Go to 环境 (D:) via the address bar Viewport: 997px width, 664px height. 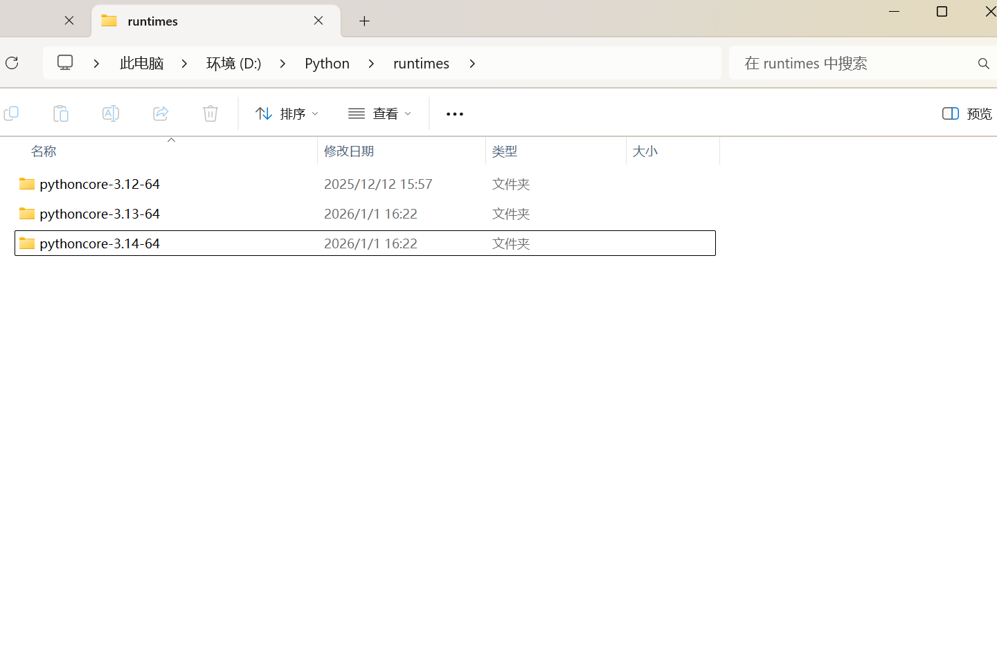pyautogui.click(x=233, y=63)
